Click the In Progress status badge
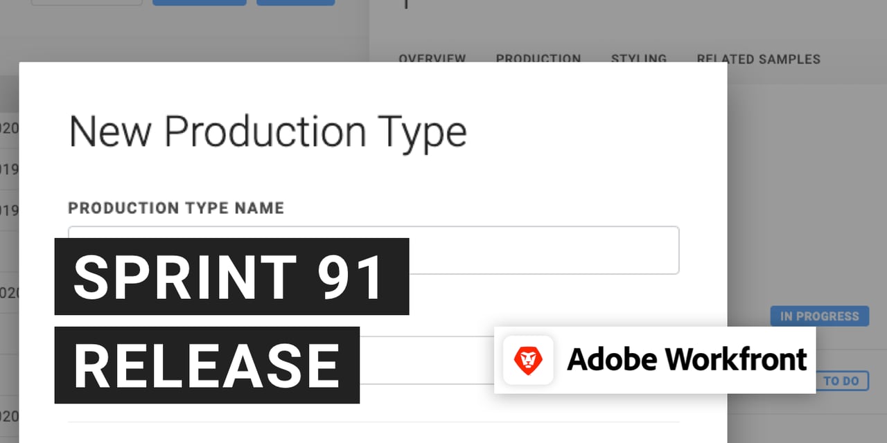This screenshot has height=443, width=887. (x=819, y=316)
